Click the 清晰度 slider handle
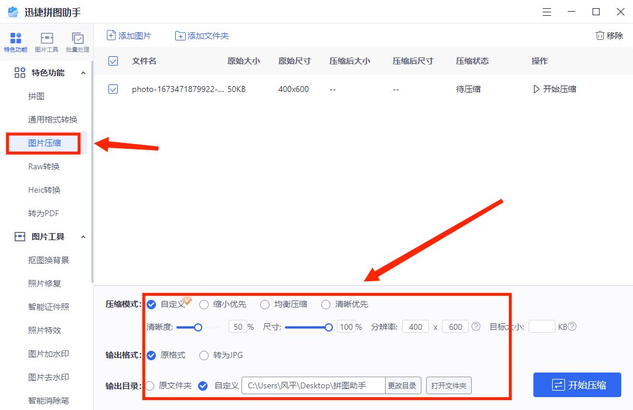633x410 pixels. (x=198, y=328)
